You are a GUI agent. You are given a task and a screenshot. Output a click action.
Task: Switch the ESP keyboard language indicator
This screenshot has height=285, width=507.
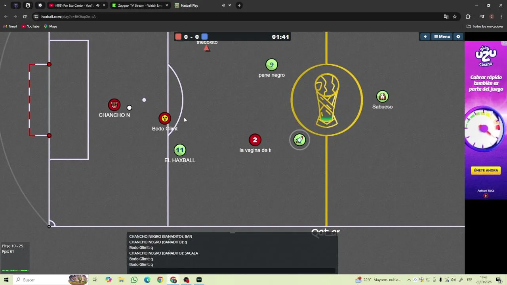469,280
